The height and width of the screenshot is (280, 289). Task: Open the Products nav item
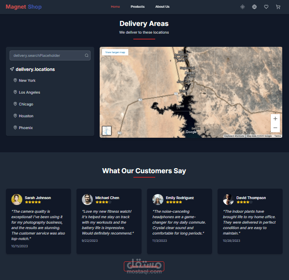(x=137, y=7)
